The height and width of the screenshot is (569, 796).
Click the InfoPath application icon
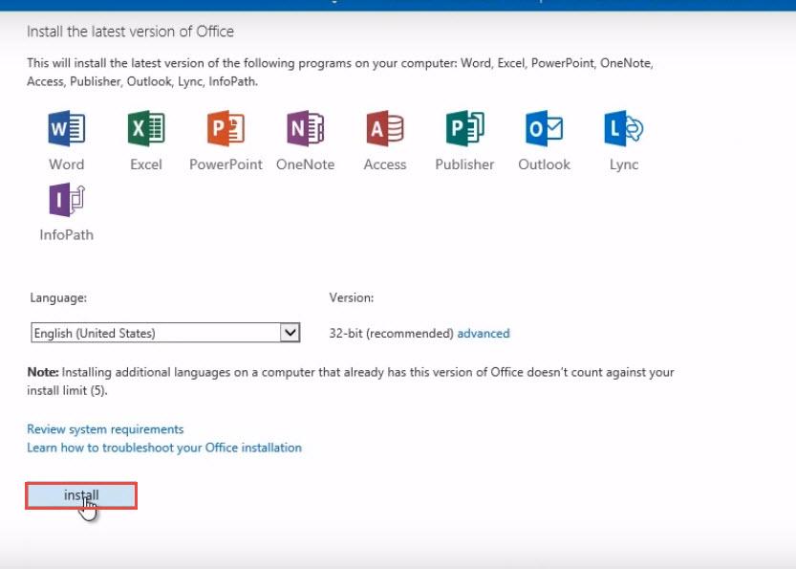(x=67, y=200)
